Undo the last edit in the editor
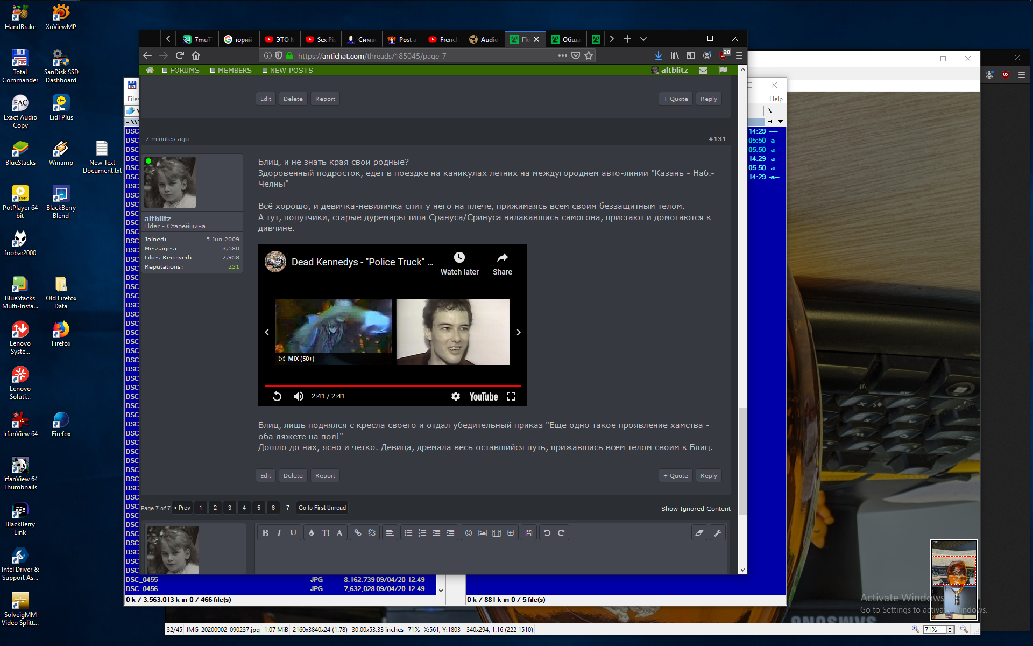 pyautogui.click(x=547, y=533)
